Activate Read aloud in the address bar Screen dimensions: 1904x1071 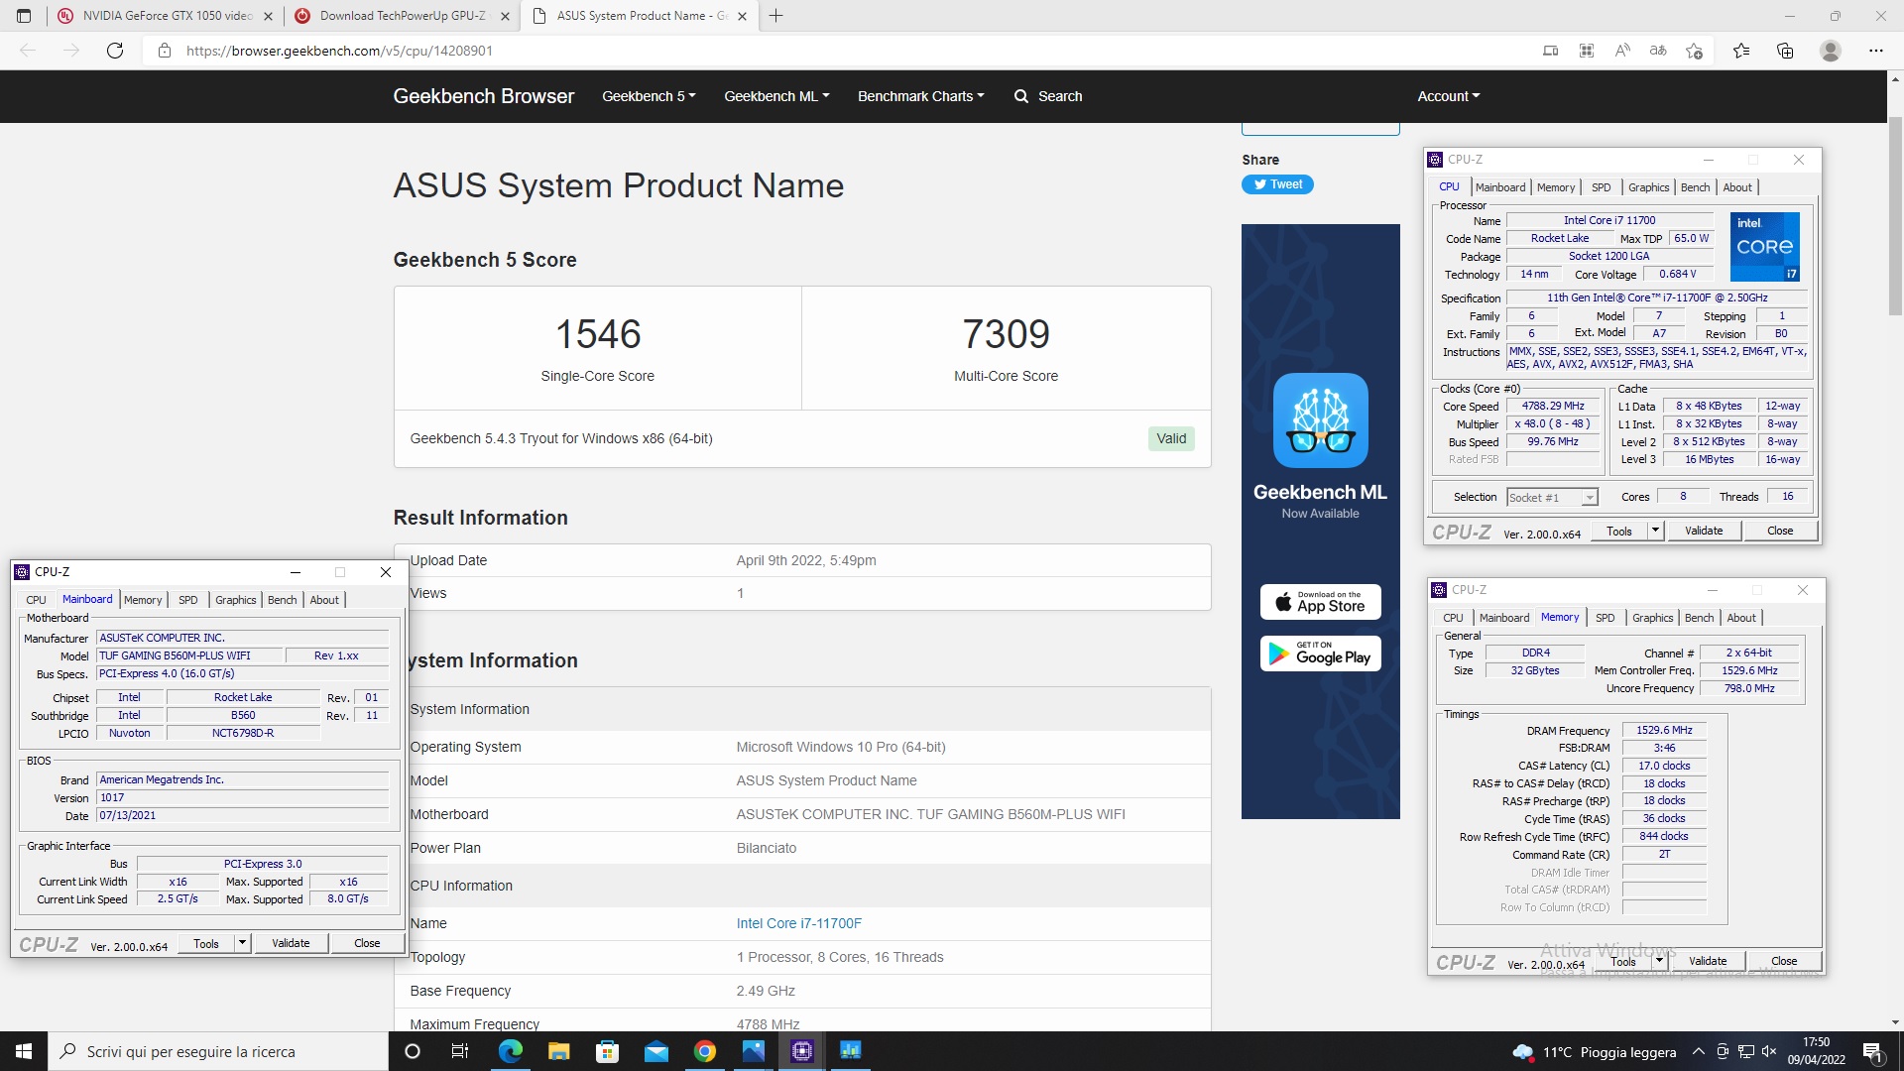click(x=1622, y=51)
